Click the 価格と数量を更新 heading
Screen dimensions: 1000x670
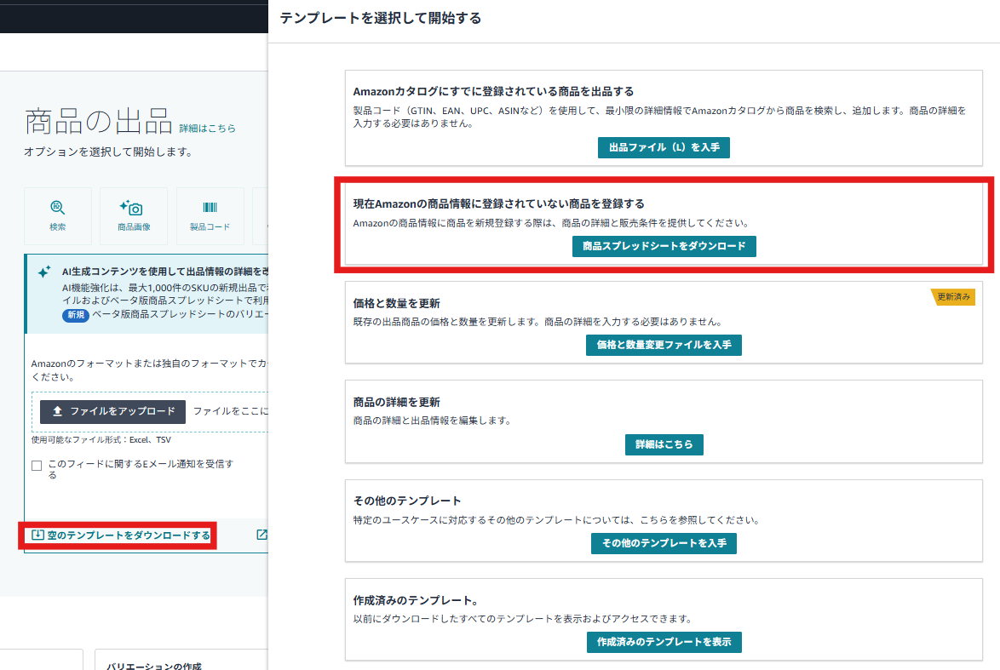(397, 303)
